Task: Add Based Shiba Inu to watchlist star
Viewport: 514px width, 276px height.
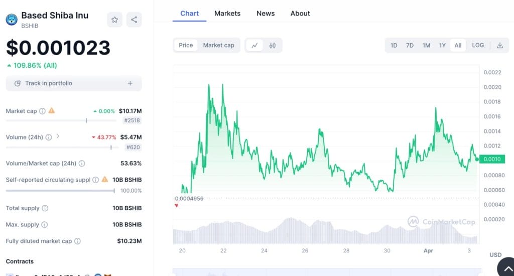Action: [x=114, y=20]
